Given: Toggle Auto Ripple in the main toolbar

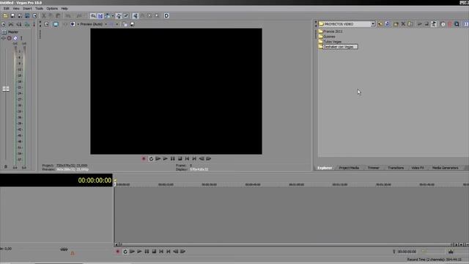Looking at the screenshot, I should (107, 15).
